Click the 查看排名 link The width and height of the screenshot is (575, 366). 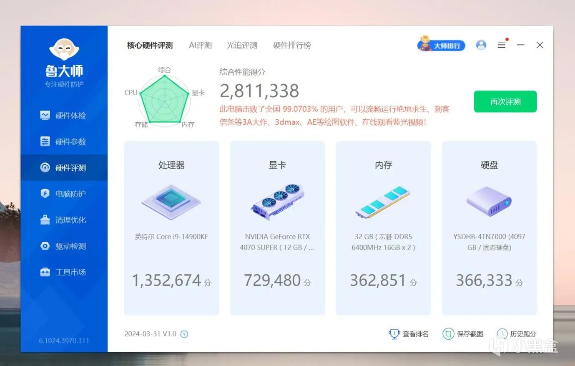(x=409, y=334)
